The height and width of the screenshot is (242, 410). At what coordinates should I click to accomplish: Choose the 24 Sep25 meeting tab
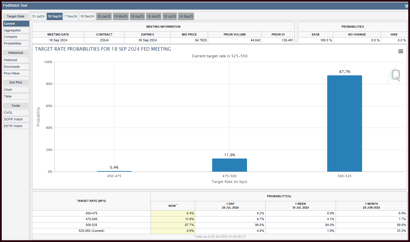[186, 17]
